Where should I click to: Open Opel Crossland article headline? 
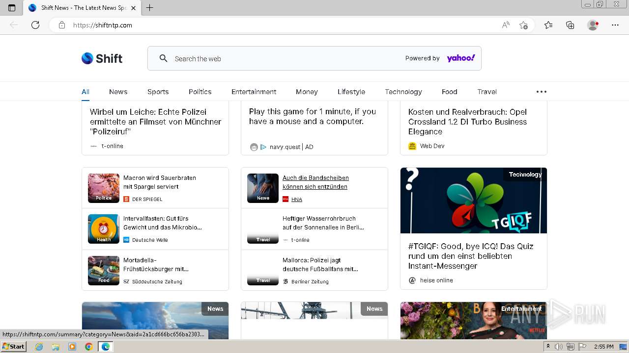(x=467, y=122)
